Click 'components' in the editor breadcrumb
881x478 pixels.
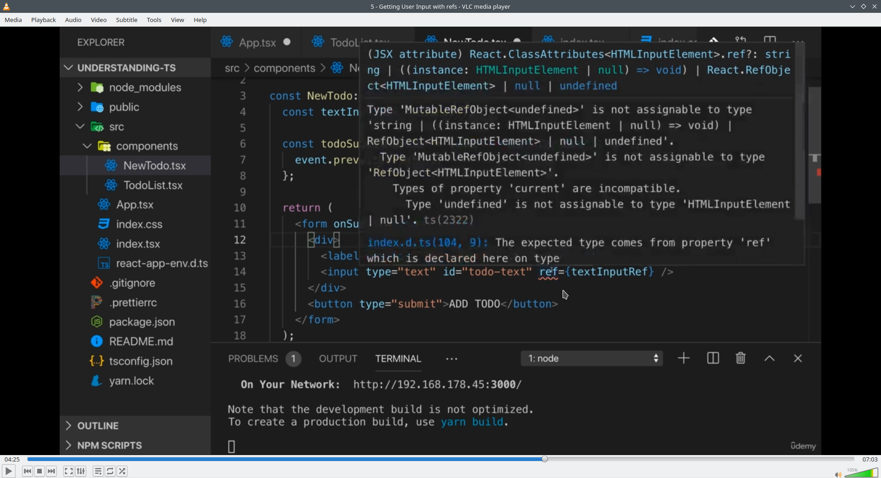click(x=284, y=68)
